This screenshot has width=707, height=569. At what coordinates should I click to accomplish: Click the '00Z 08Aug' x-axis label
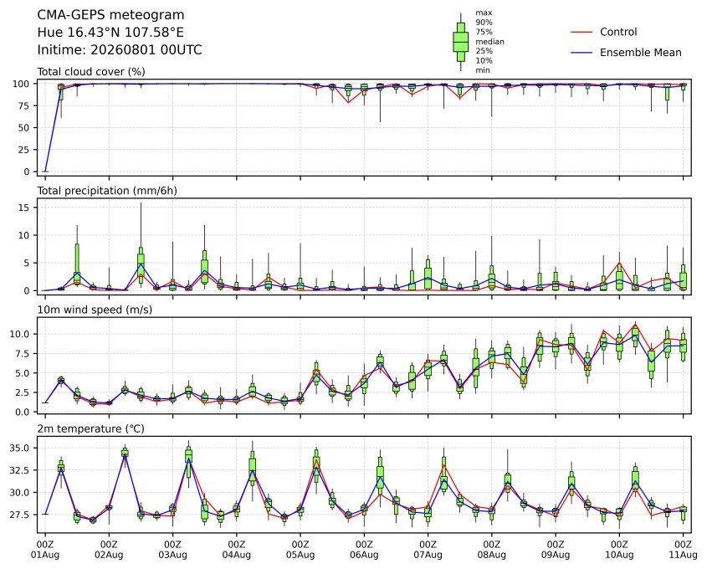tap(491, 550)
